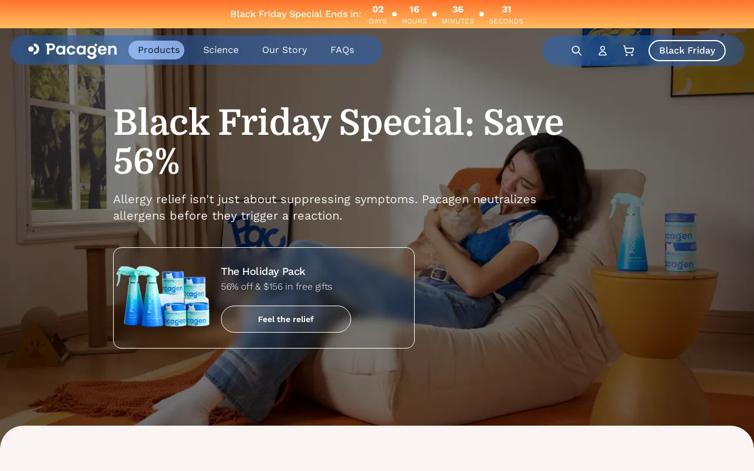Screen dimensions: 754x471
Task: Open the Holiday Pack product image
Action: (163, 296)
